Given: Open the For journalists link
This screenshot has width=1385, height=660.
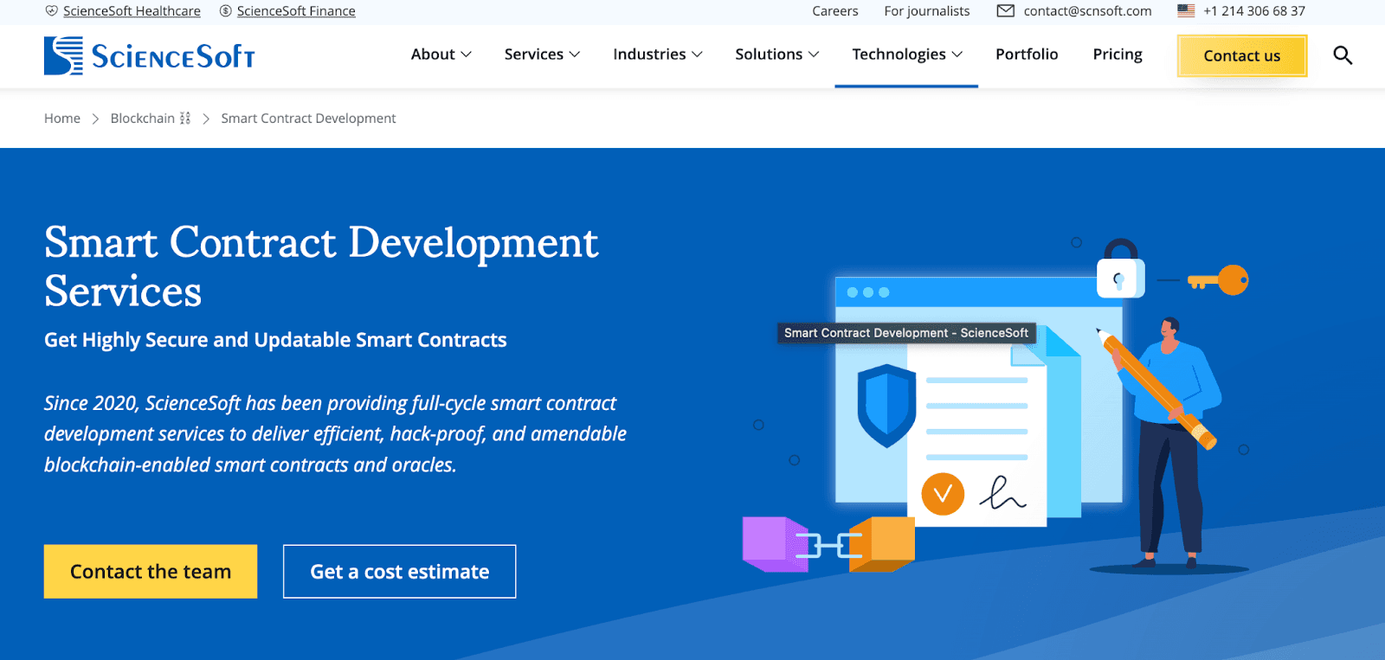Looking at the screenshot, I should tap(927, 11).
